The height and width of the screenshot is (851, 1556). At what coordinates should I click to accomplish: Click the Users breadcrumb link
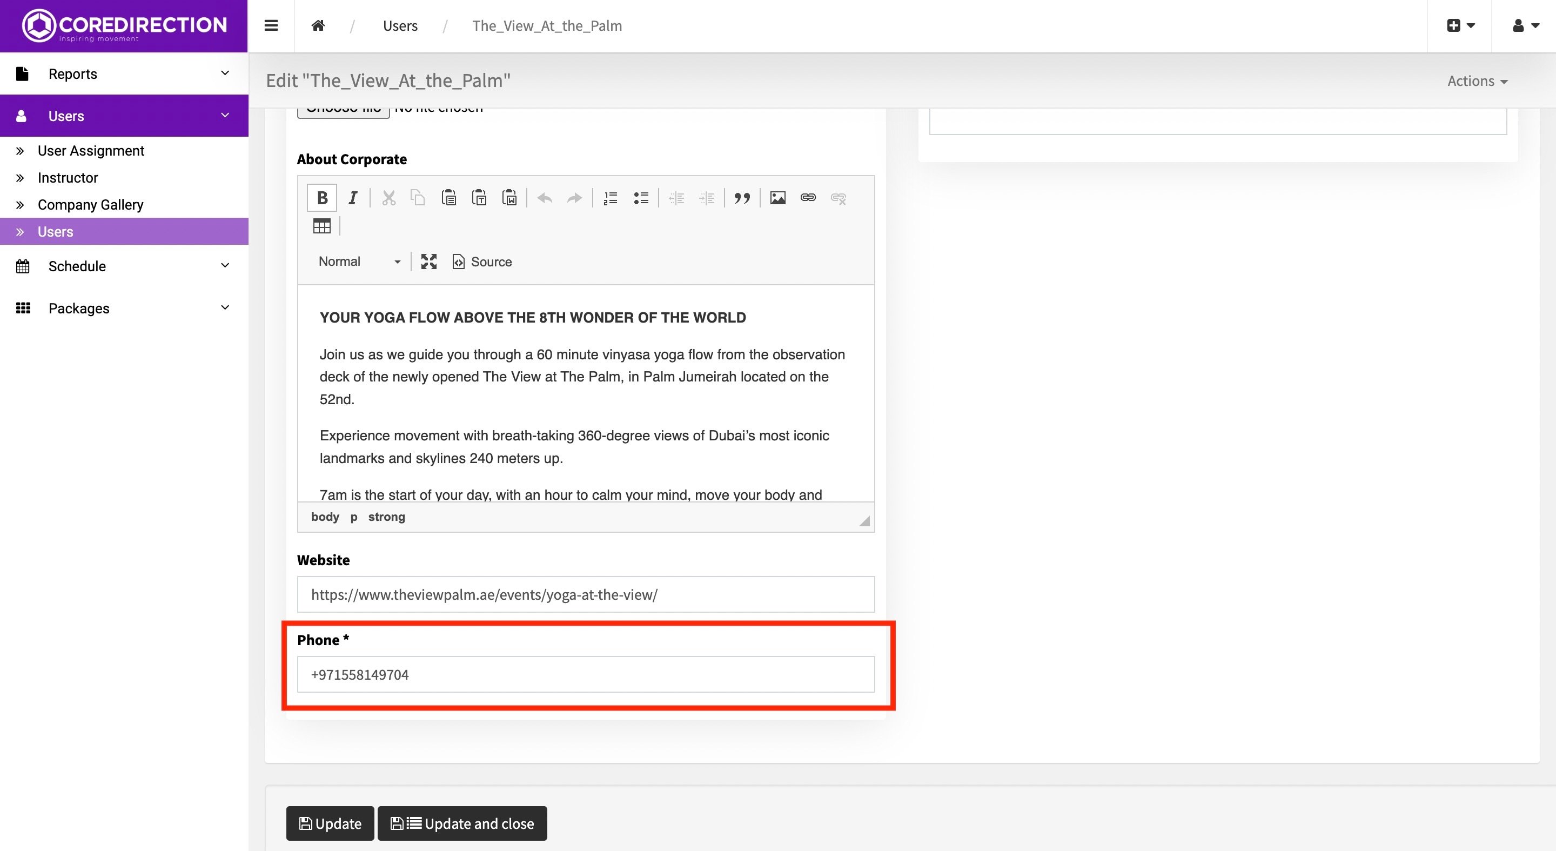[x=400, y=26]
